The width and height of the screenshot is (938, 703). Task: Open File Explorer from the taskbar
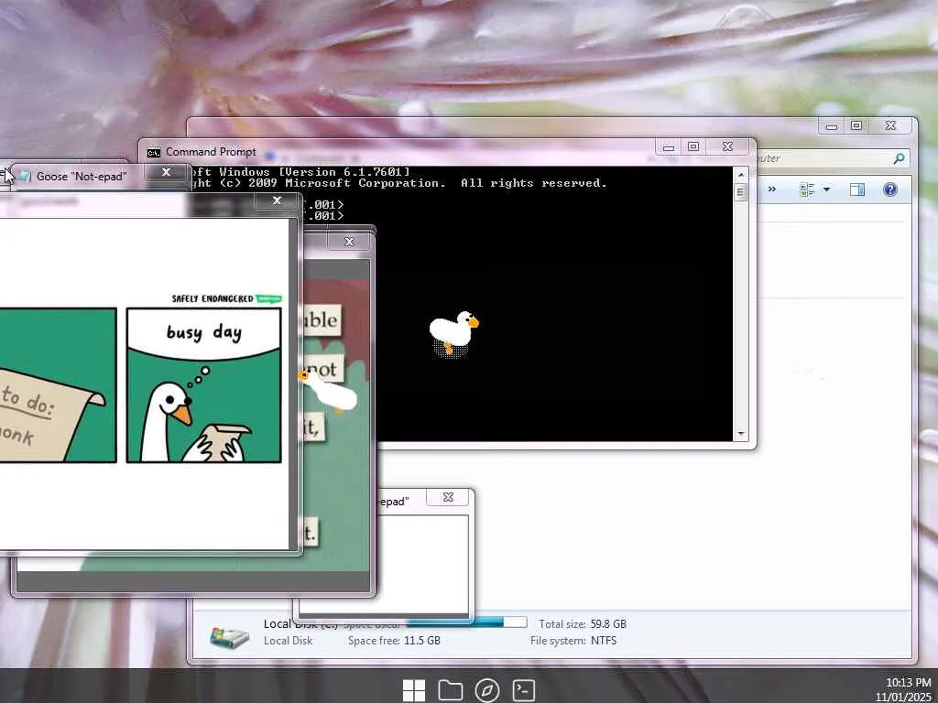(x=450, y=690)
